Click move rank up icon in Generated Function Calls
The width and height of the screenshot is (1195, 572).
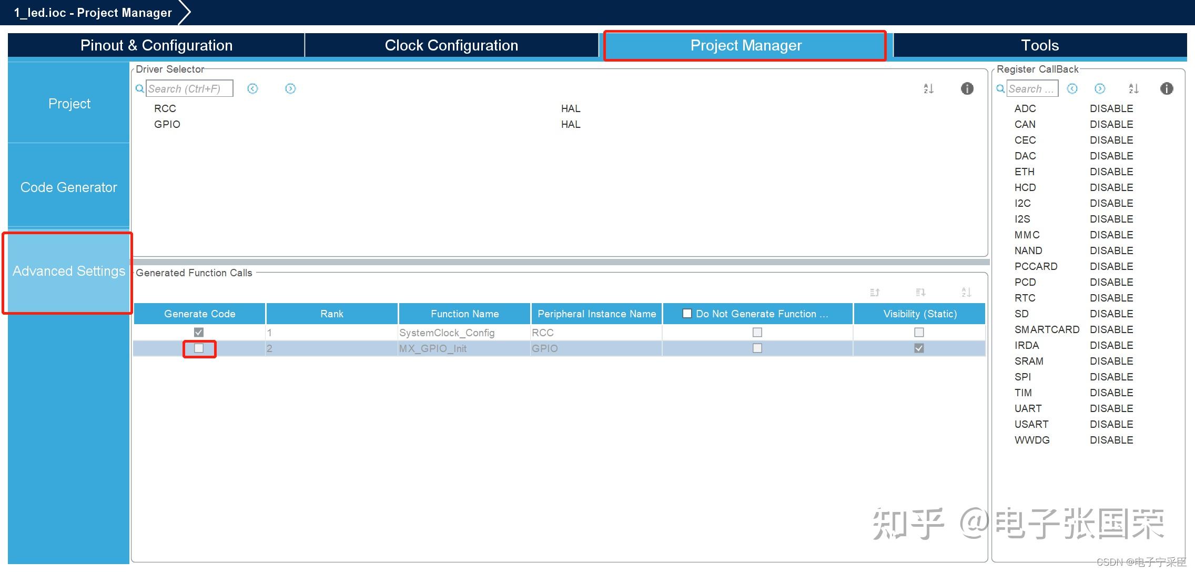point(875,292)
